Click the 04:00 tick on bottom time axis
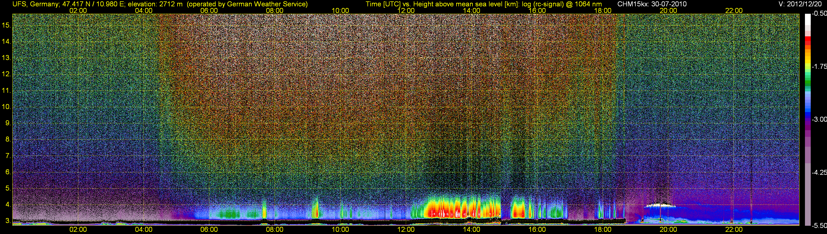This screenshot has width=827, height=234. tap(144, 230)
